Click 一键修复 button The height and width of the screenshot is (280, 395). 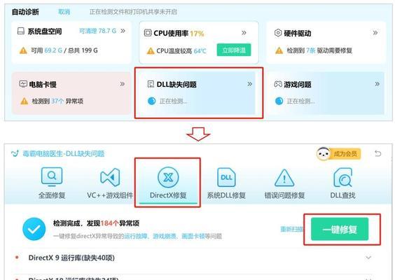340,229
